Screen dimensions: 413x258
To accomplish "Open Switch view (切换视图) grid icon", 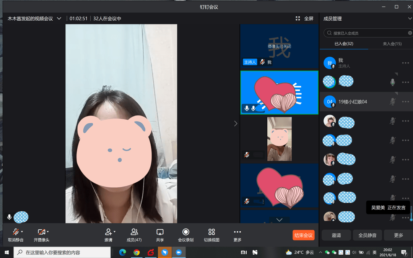I will click(211, 232).
